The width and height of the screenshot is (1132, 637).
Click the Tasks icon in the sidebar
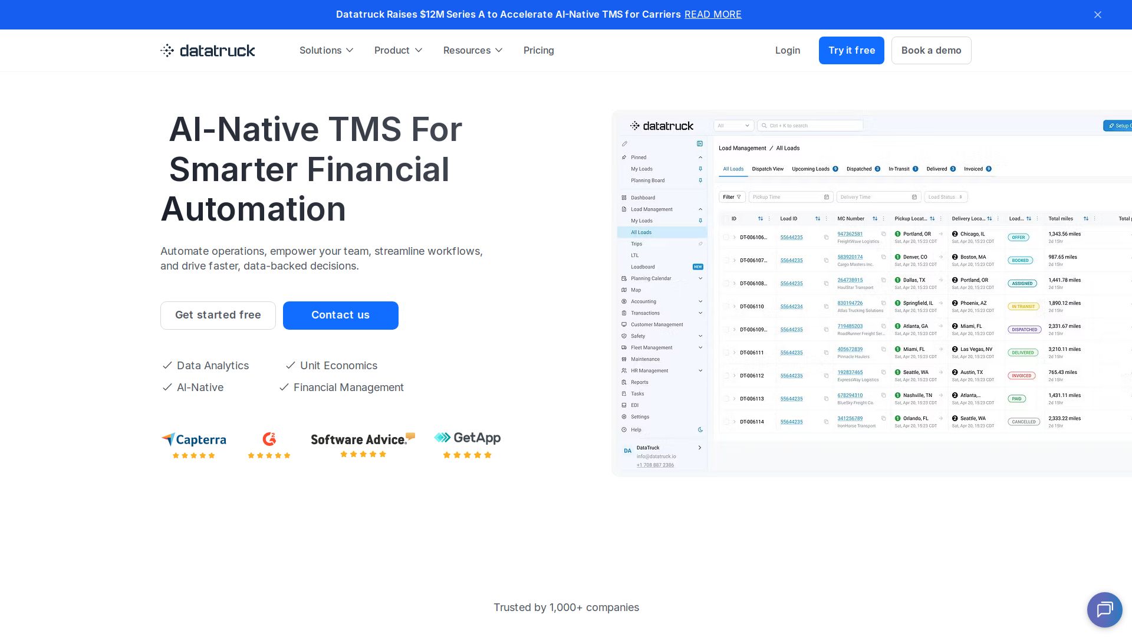tap(624, 394)
